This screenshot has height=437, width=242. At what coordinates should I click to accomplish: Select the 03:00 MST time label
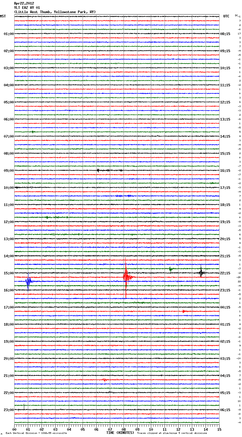9,68
